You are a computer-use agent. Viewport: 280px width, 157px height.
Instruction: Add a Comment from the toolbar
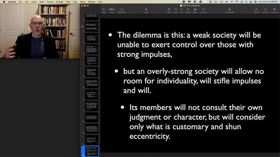click(203, 10)
